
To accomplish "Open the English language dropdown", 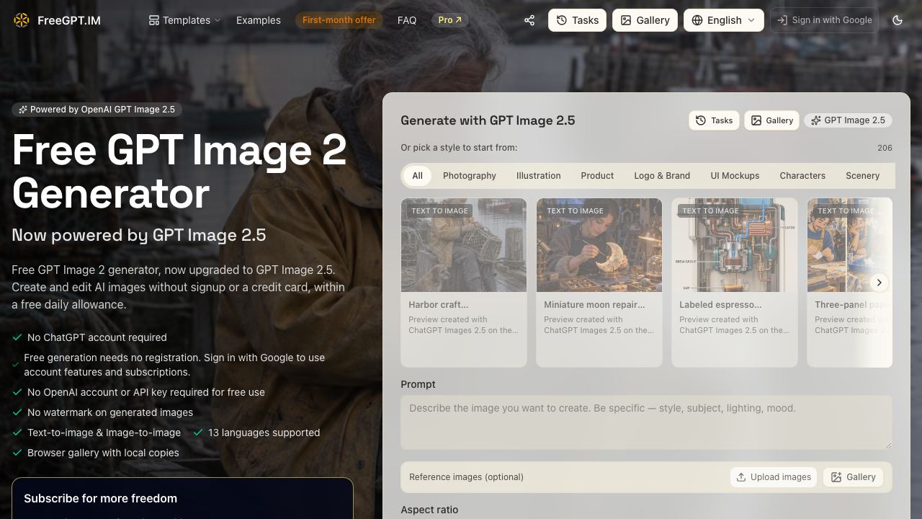I will pyautogui.click(x=723, y=20).
